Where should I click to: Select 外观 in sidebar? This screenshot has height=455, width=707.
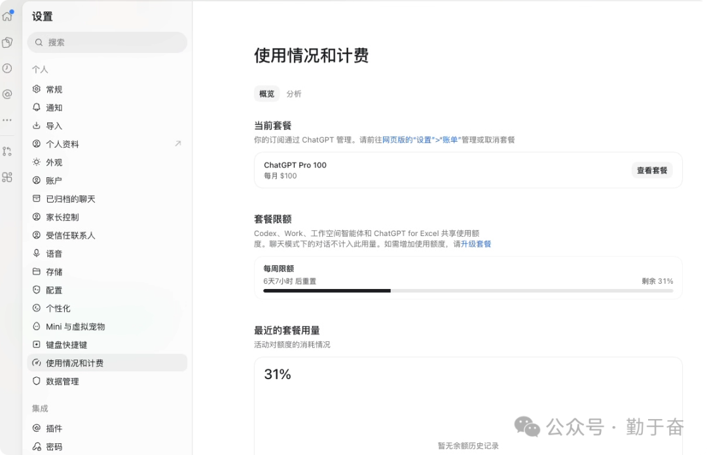tap(107, 162)
